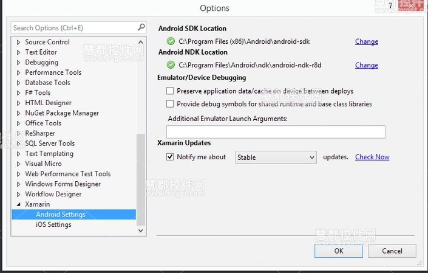Expand the Performance Tools node

[x=19, y=72]
